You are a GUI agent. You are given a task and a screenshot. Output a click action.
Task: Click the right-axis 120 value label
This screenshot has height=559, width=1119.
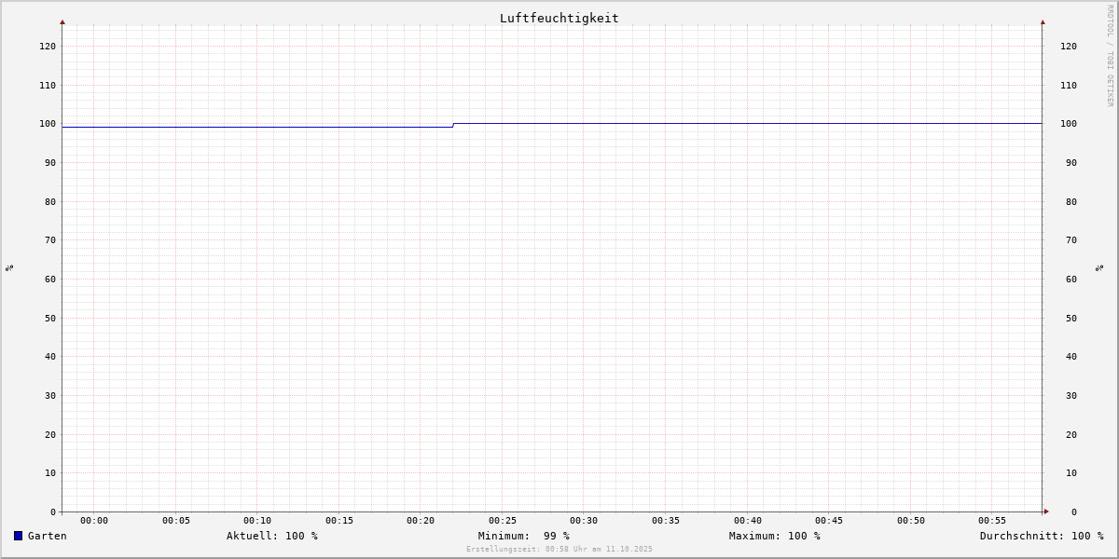click(1069, 46)
